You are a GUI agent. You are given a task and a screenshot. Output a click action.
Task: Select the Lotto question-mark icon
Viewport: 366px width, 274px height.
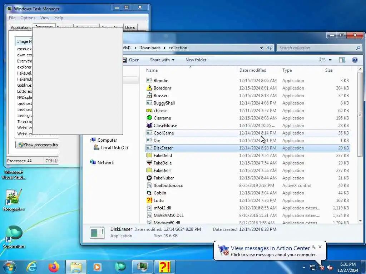point(149,201)
